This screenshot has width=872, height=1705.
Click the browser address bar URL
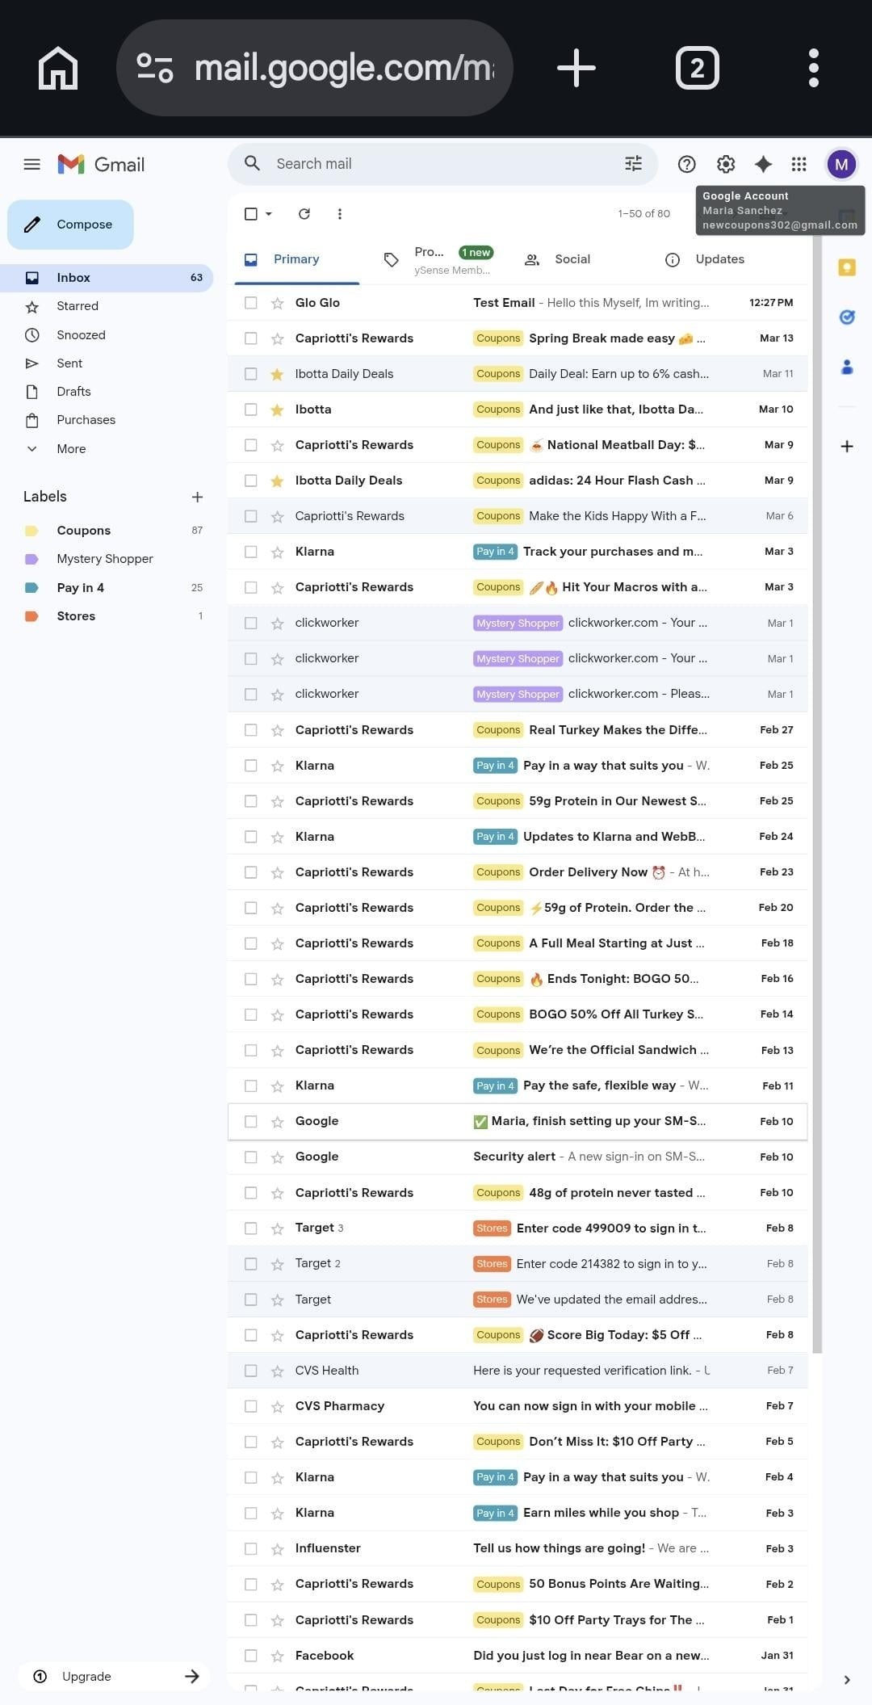(x=344, y=68)
